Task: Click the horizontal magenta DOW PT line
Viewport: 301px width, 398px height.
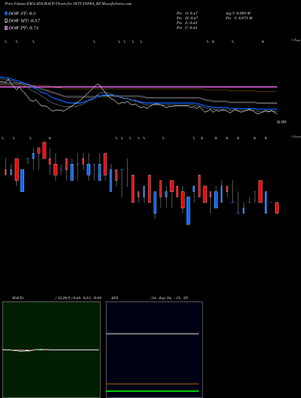Action: click(x=138, y=87)
